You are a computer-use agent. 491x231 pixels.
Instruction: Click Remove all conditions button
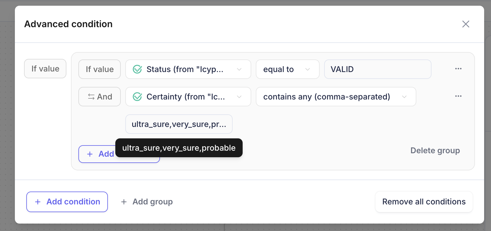coord(424,202)
